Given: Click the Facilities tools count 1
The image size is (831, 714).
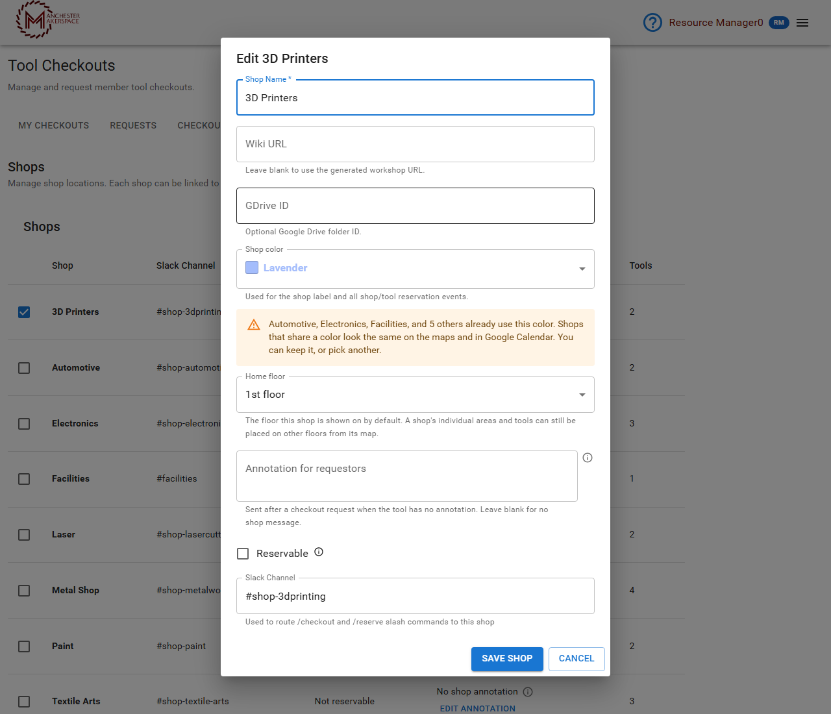Looking at the screenshot, I should tap(632, 479).
